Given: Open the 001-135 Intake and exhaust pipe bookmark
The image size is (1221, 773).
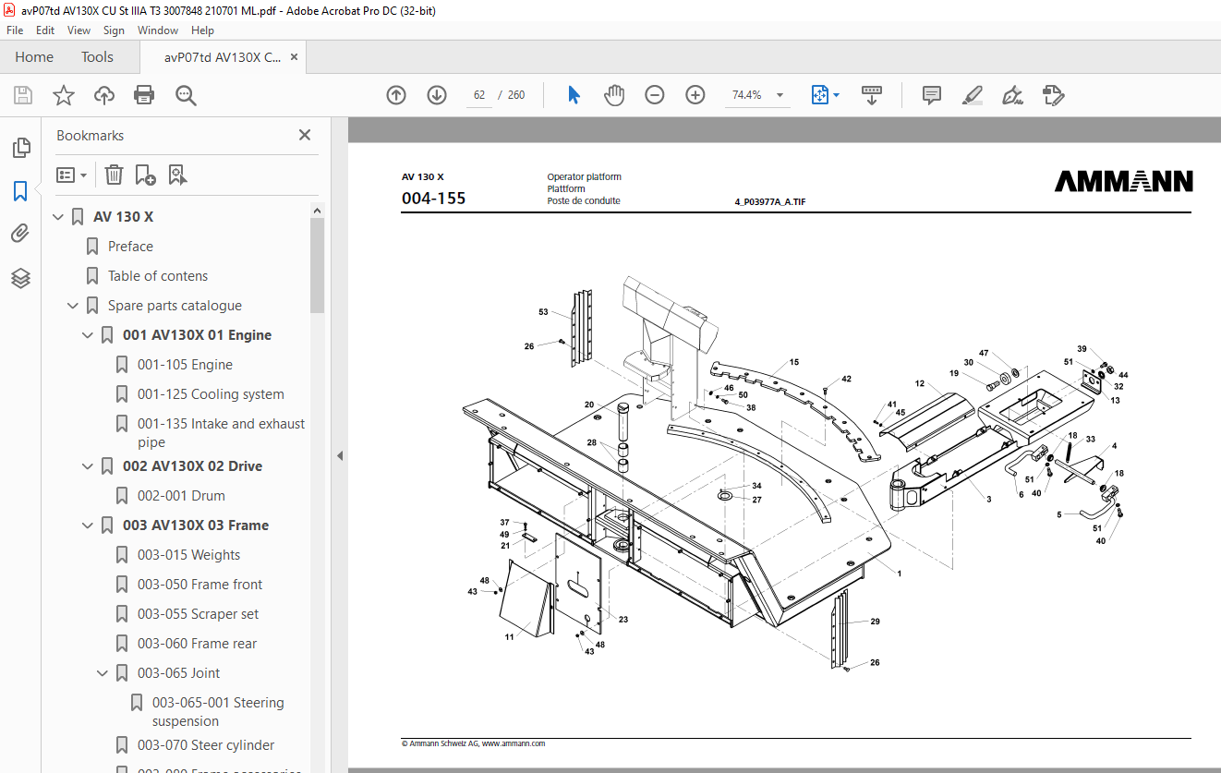Looking at the screenshot, I should tap(221, 433).
